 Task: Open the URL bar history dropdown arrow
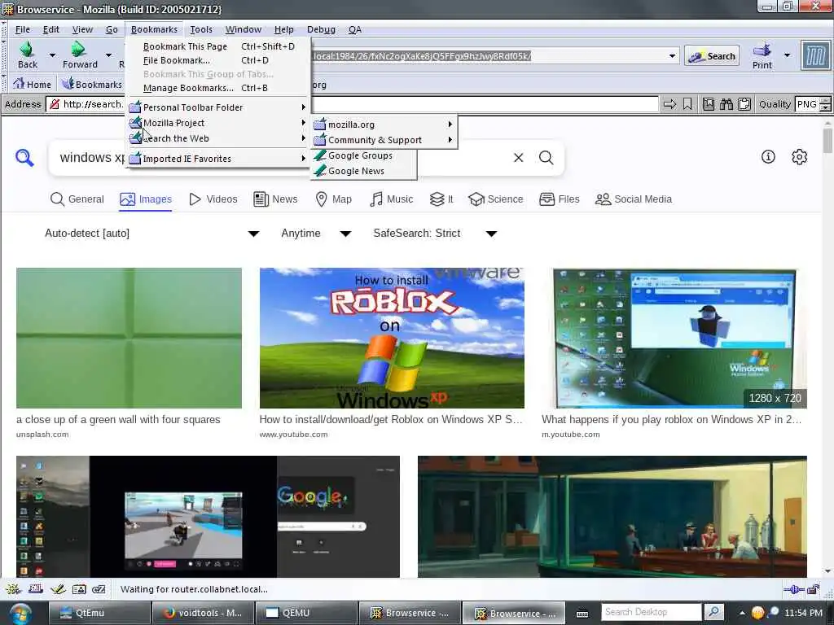click(x=672, y=56)
